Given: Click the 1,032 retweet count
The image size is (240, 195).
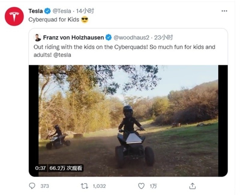Looking at the screenshot, I should pos(99,186).
